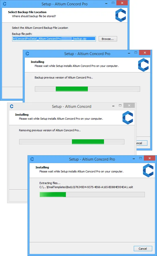Image resolution: width=157 pixels, height=256 pixels.
Task: Click the Altium logo in Backup previous version window
Action: tap(143, 65)
